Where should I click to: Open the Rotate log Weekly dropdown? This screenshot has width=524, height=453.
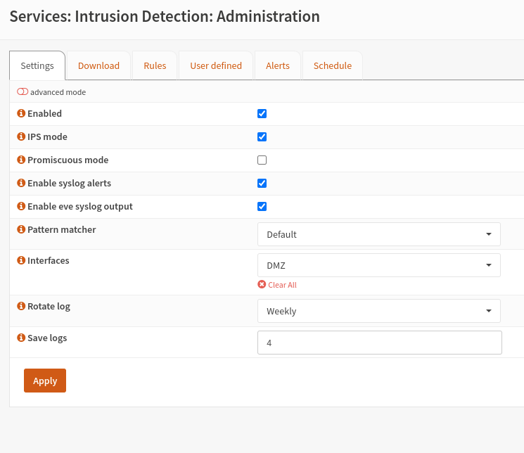(x=378, y=311)
